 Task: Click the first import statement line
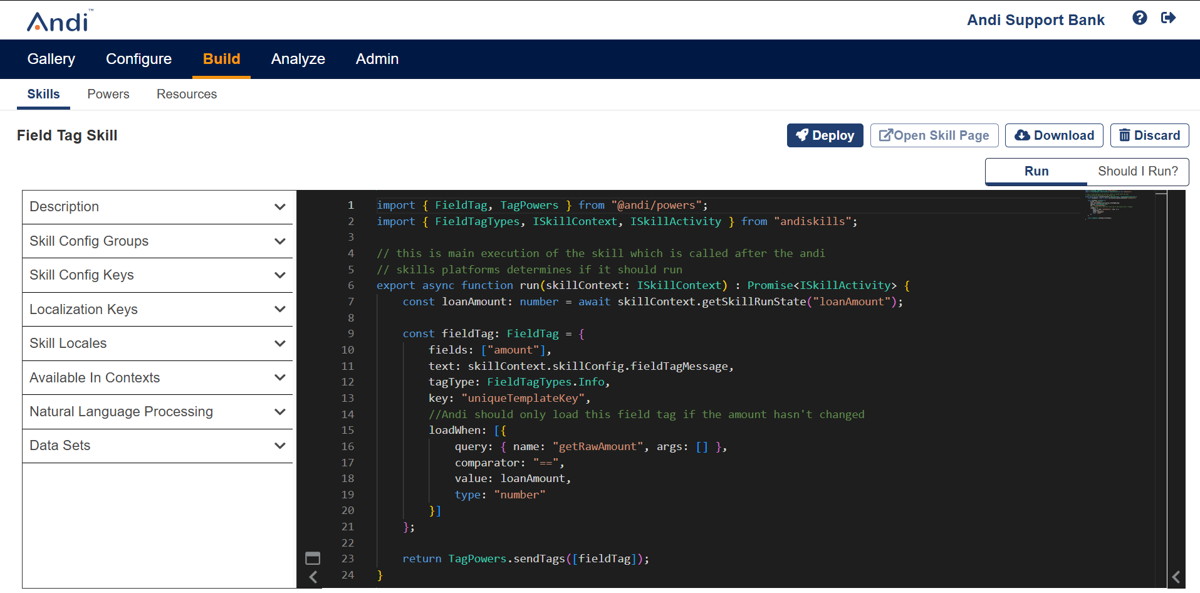542,205
